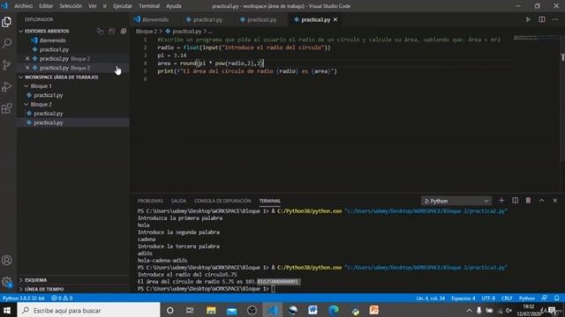Screen dimensions: 565x317
Task: Collapse WORKSPACE (ÁREA DE TRABAJO) section
Action: pos(61,77)
